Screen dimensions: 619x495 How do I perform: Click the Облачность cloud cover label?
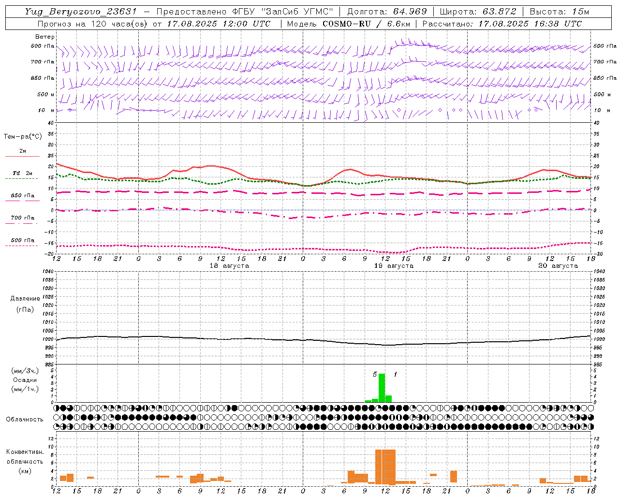coord(25,420)
